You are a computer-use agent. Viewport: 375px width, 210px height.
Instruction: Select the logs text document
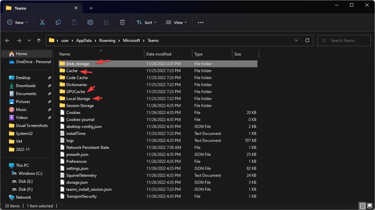pyautogui.click(x=158, y=141)
